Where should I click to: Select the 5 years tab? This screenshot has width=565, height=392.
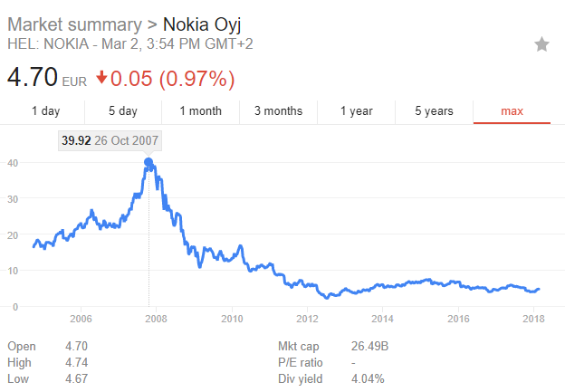(x=434, y=111)
